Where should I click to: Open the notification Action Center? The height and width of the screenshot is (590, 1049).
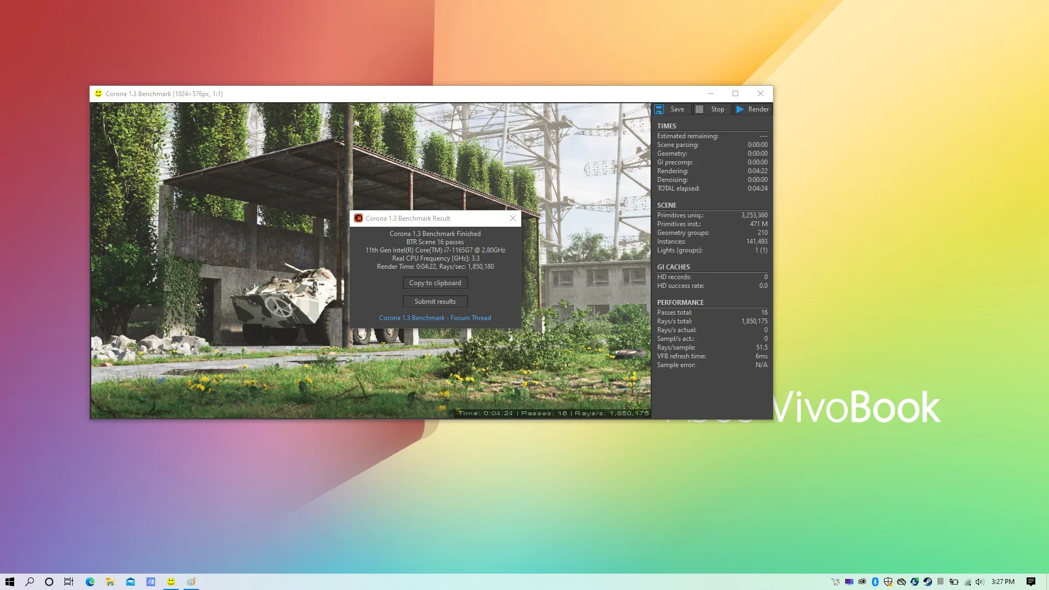tap(1031, 582)
